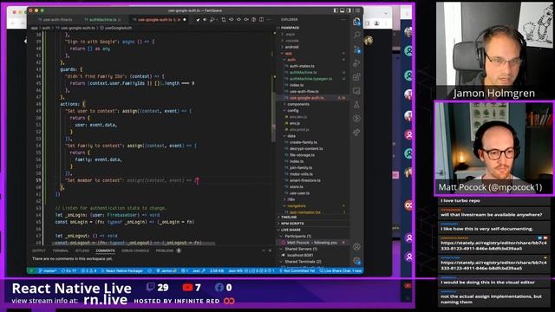Open auth-states.ts in explorer
This screenshot has width=555, height=312.
pos(302,66)
